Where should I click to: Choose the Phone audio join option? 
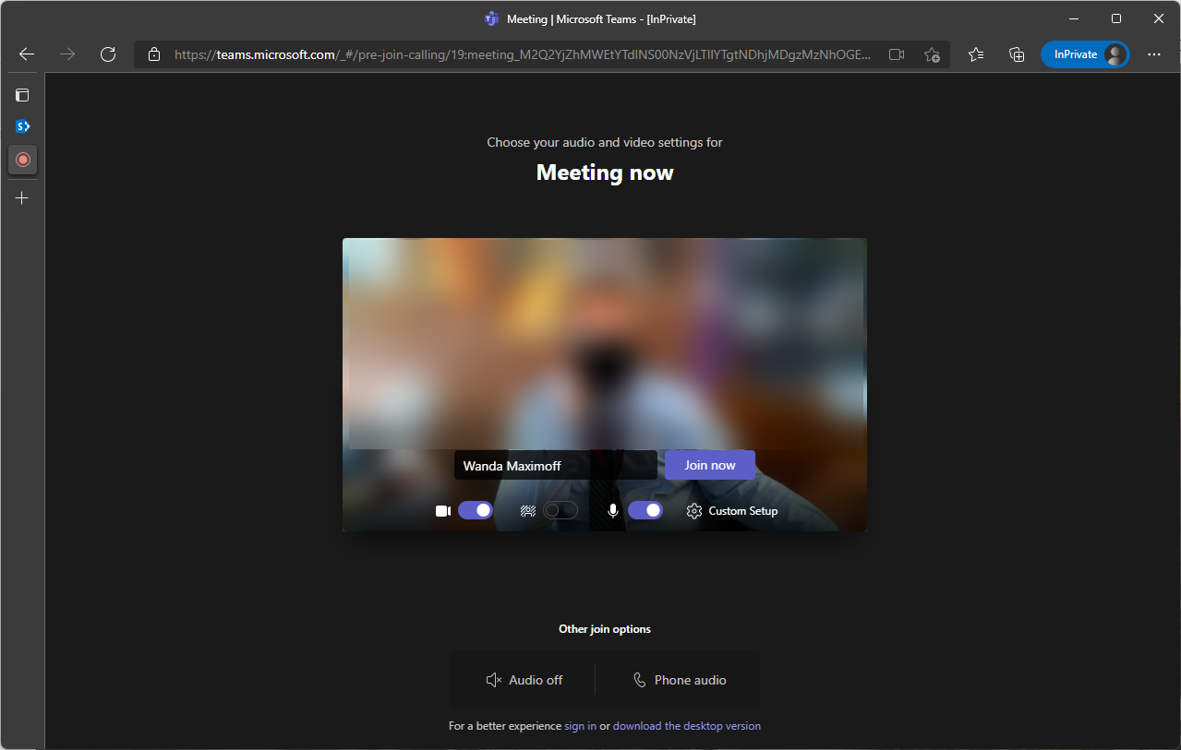tap(680, 680)
